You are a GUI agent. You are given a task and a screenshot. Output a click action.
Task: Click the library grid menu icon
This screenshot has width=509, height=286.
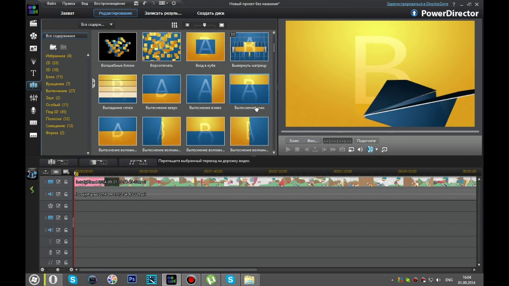[174, 25]
